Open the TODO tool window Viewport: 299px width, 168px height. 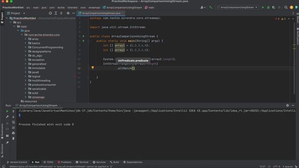tap(48, 162)
